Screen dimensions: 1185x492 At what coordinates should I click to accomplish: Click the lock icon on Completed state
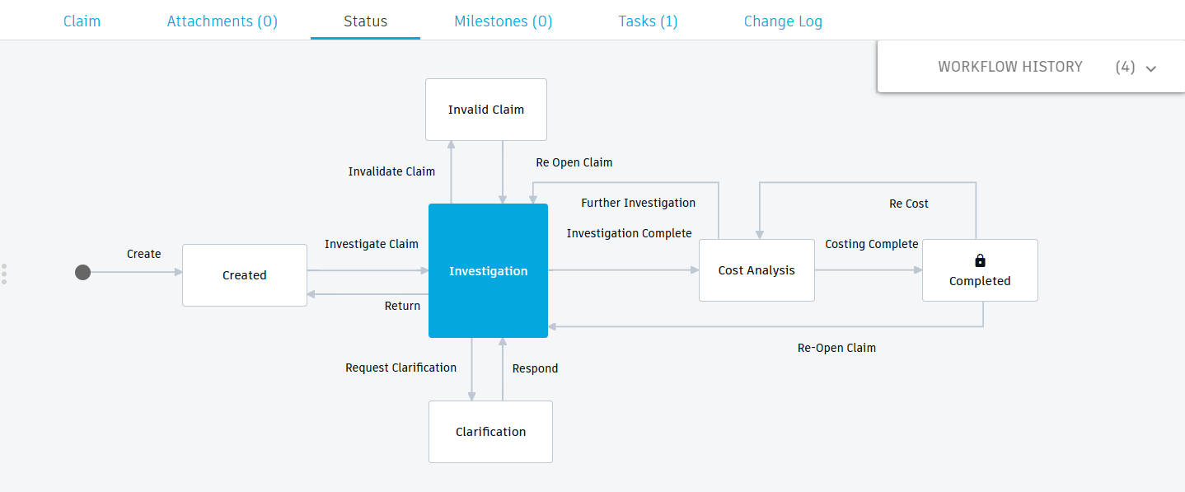pos(980,260)
